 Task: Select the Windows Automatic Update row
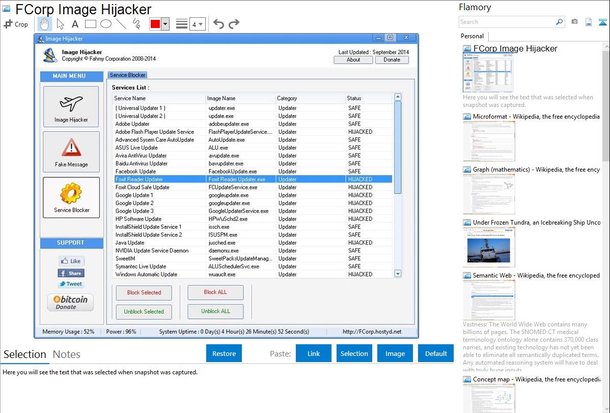[x=253, y=274]
